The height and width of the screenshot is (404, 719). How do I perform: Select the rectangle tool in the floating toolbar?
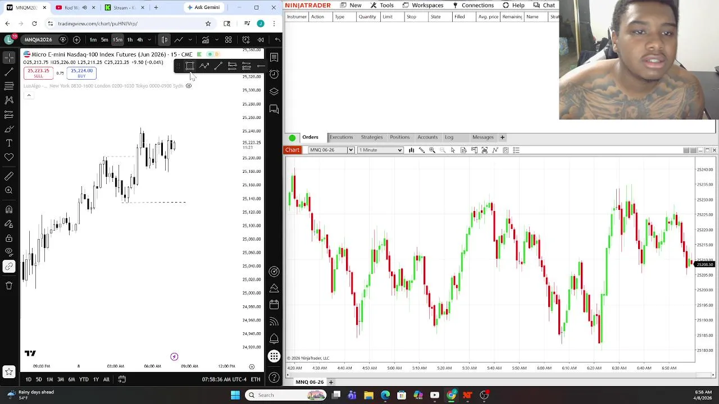(190, 66)
